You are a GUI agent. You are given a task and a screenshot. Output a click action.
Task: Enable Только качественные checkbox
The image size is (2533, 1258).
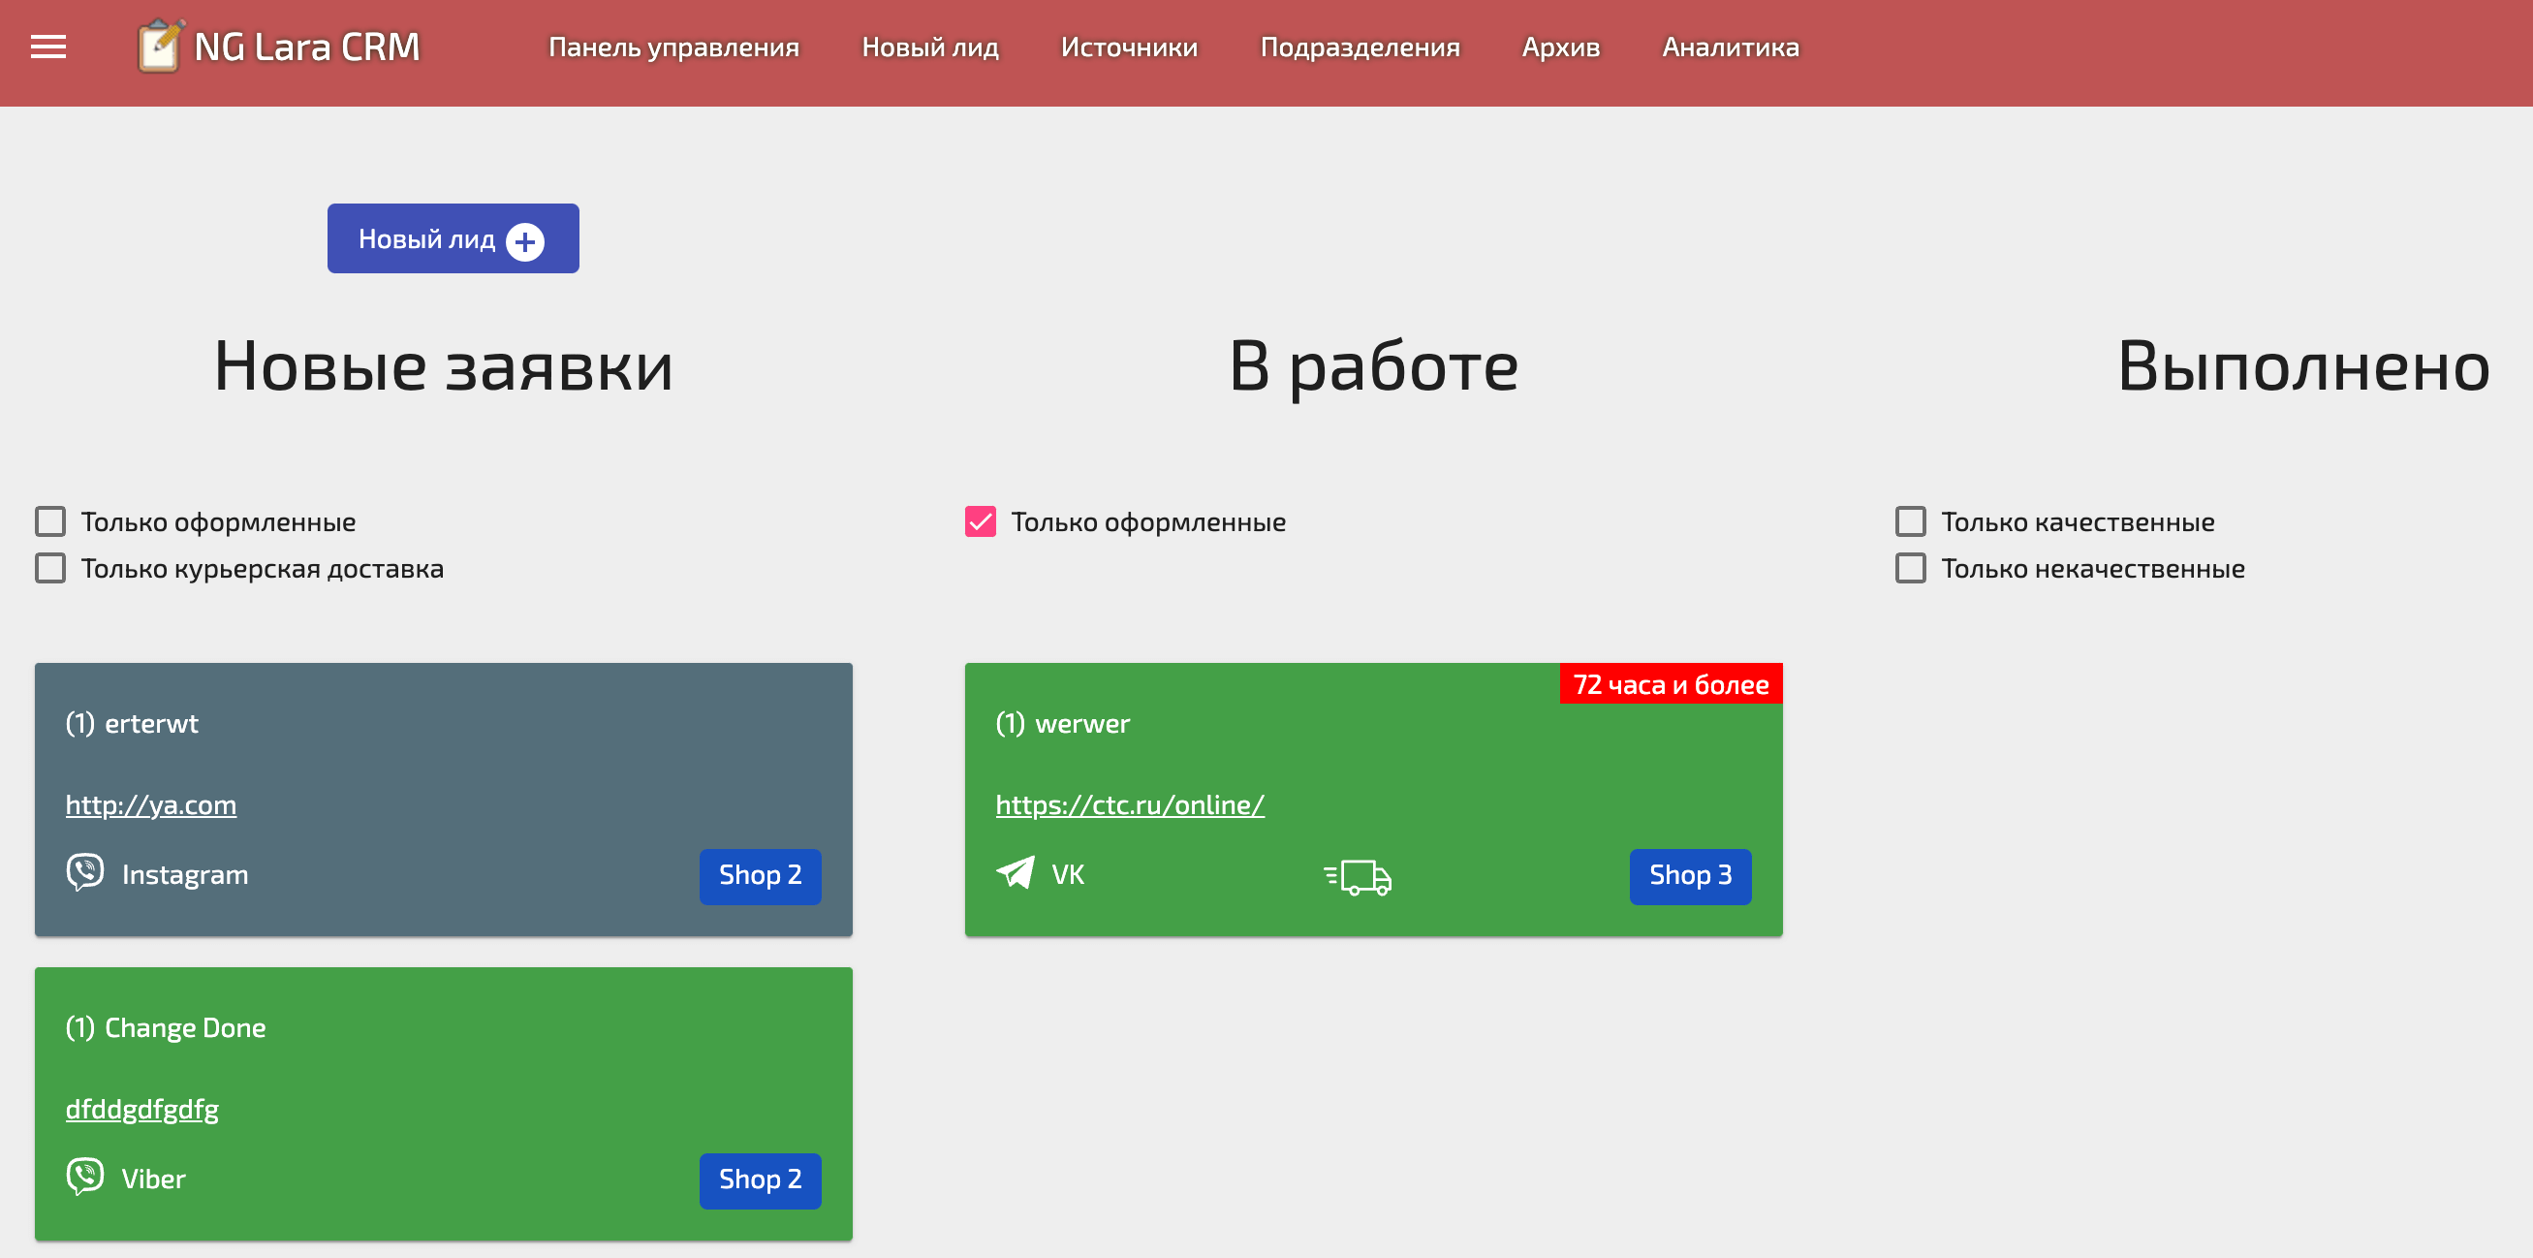pos(1910,521)
